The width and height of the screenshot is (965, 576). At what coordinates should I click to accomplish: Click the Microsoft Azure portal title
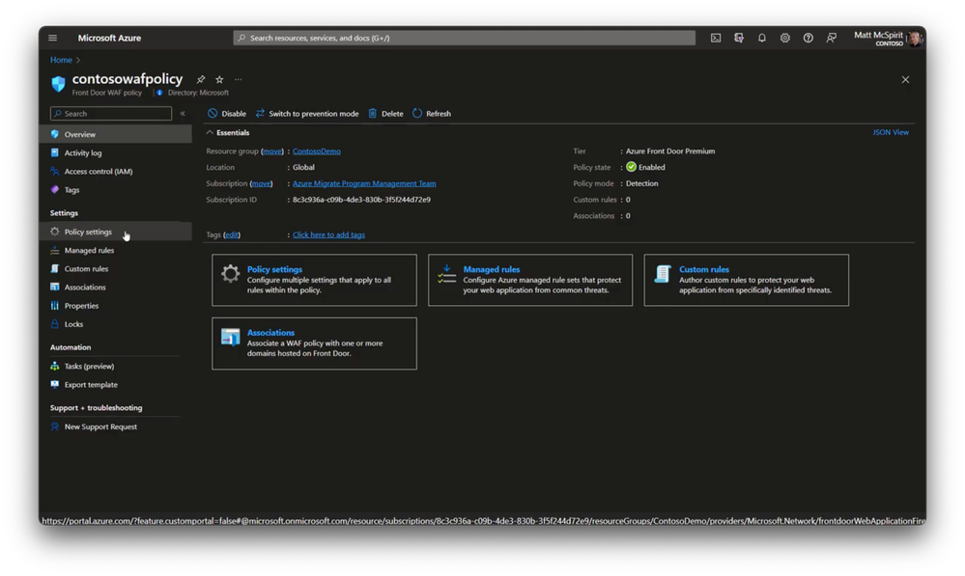pyautogui.click(x=109, y=39)
